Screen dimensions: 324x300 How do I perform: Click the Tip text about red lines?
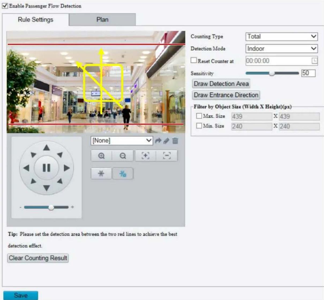(92, 240)
